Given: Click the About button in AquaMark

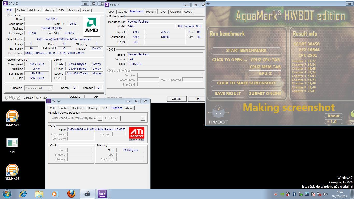Looking at the screenshot, I should point(334,116).
